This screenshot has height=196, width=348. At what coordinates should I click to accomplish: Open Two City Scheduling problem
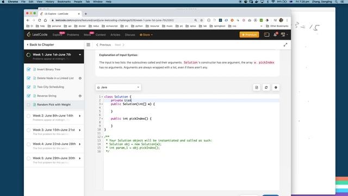coord(51,87)
